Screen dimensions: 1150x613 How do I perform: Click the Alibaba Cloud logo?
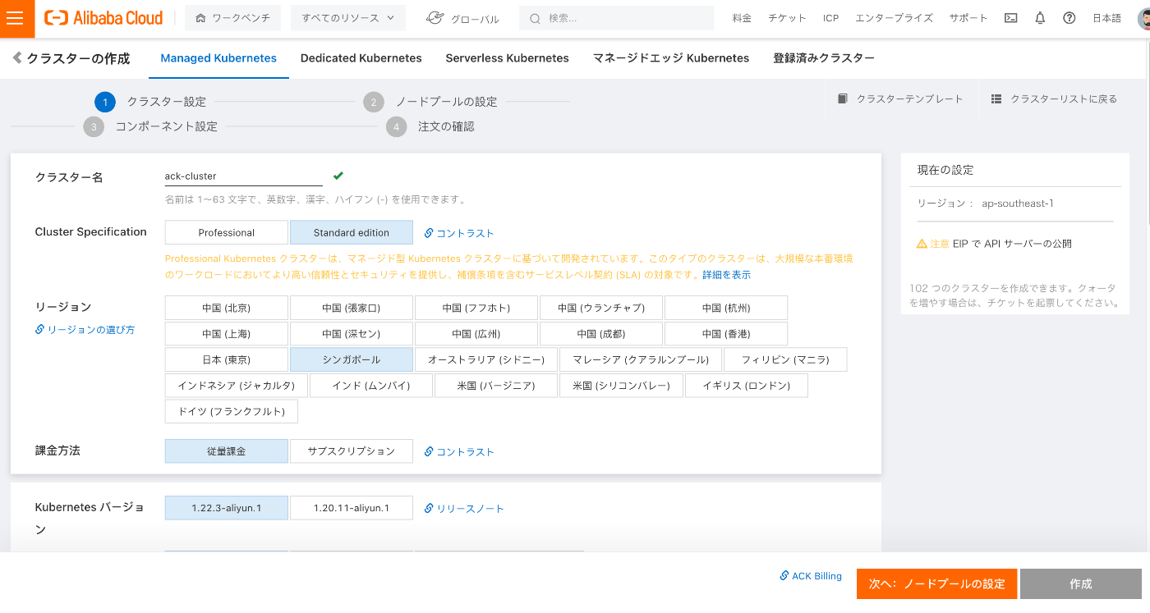(x=103, y=18)
